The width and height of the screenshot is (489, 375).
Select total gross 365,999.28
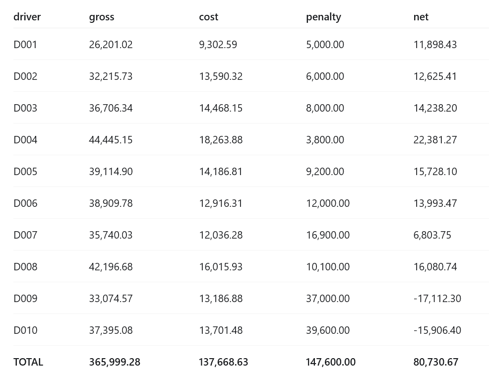pyautogui.click(x=115, y=362)
